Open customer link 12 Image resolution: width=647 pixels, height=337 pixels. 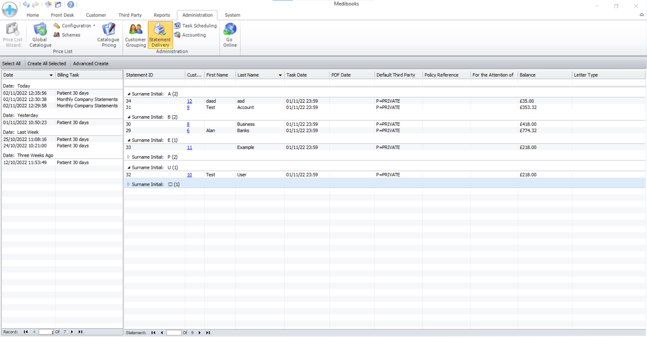tap(189, 101)
